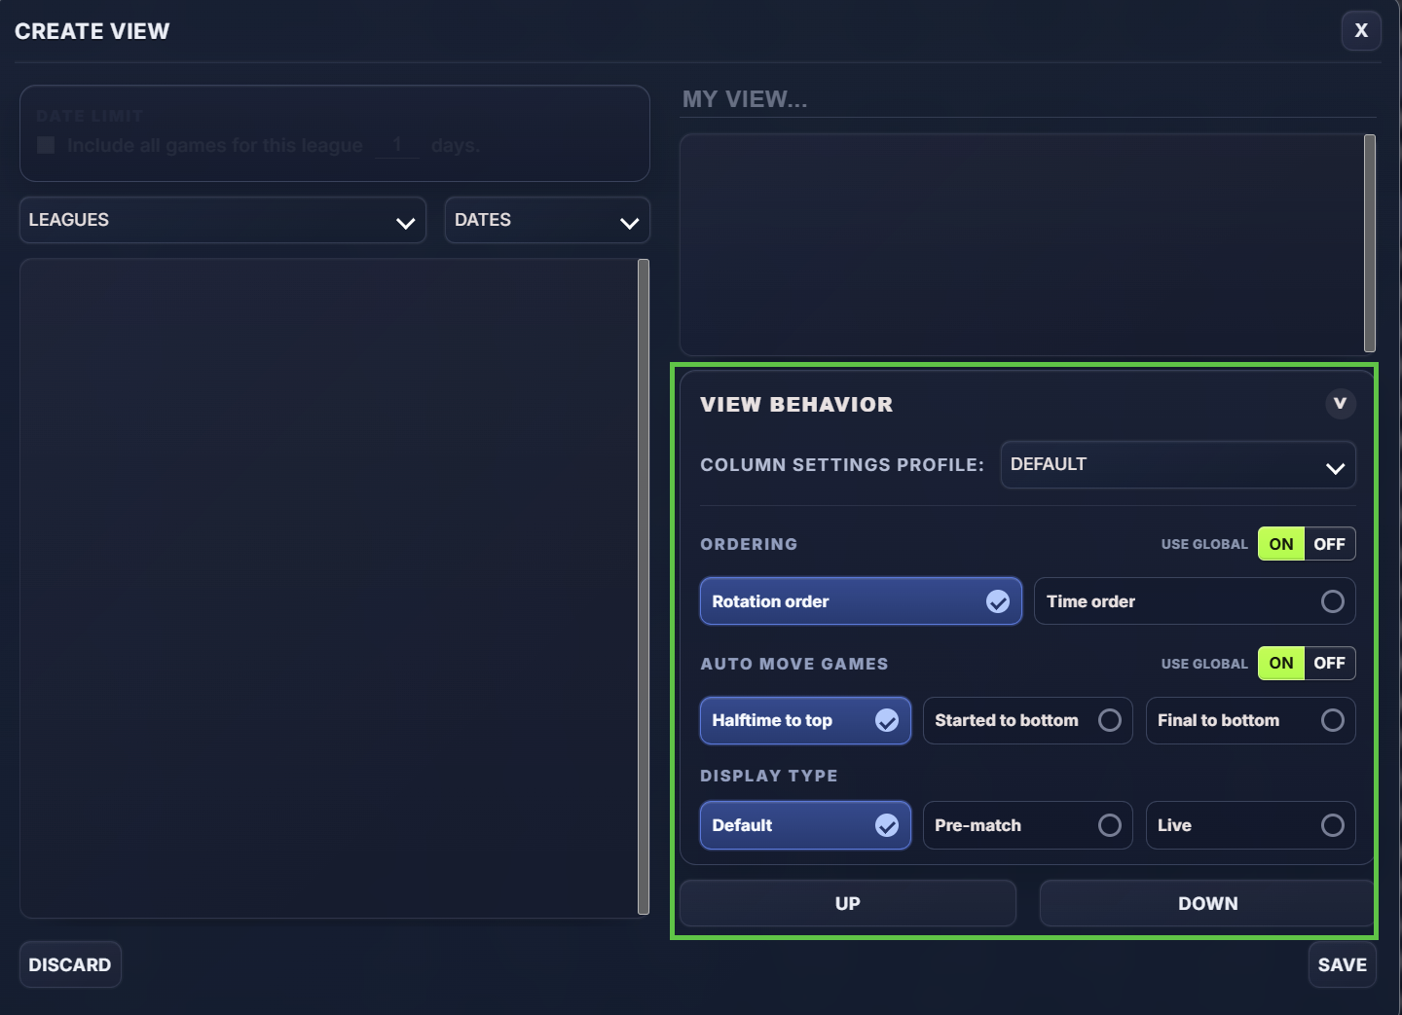Select Time order option

point(1195,601)
